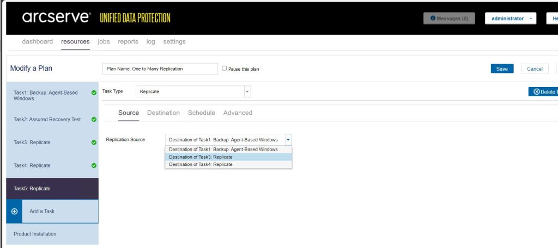Open the administrator user menu
558x248 pixels.
click(x=510, y=18)
